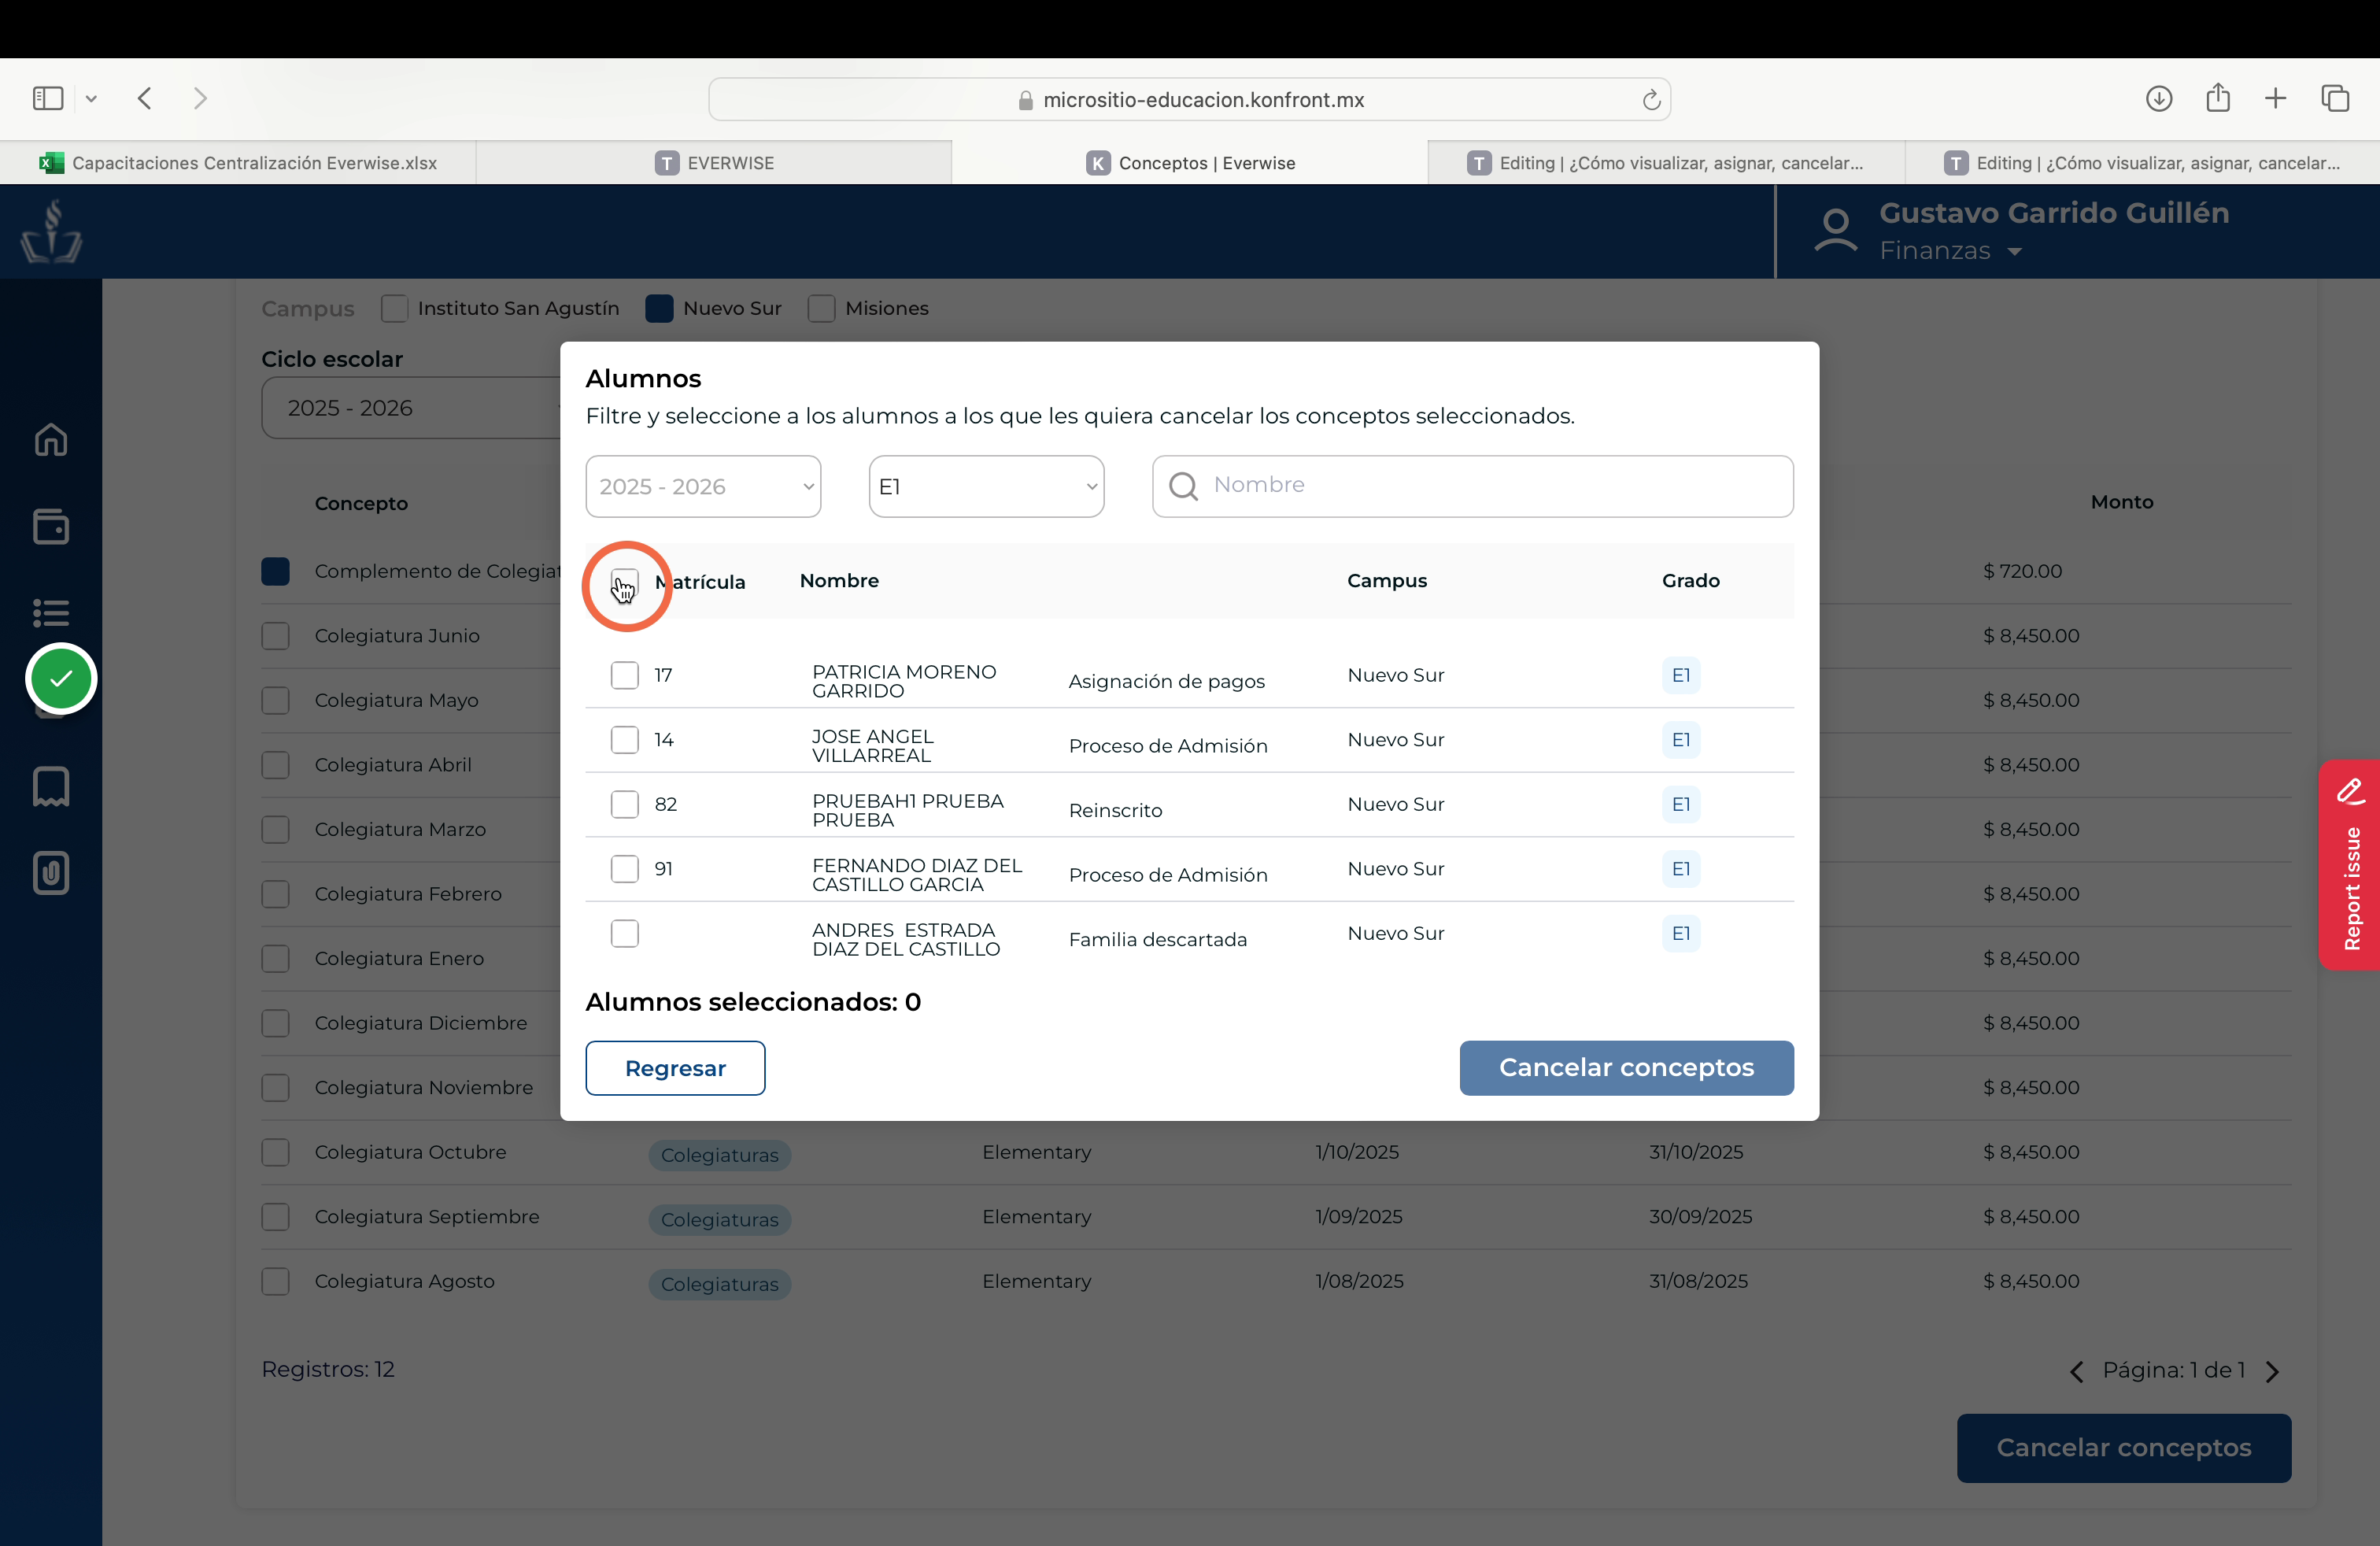Open the E1 grade dropdown

click(986, 487)
